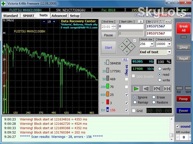Click the butterfly seek scan icon

[x=167, y=89]
